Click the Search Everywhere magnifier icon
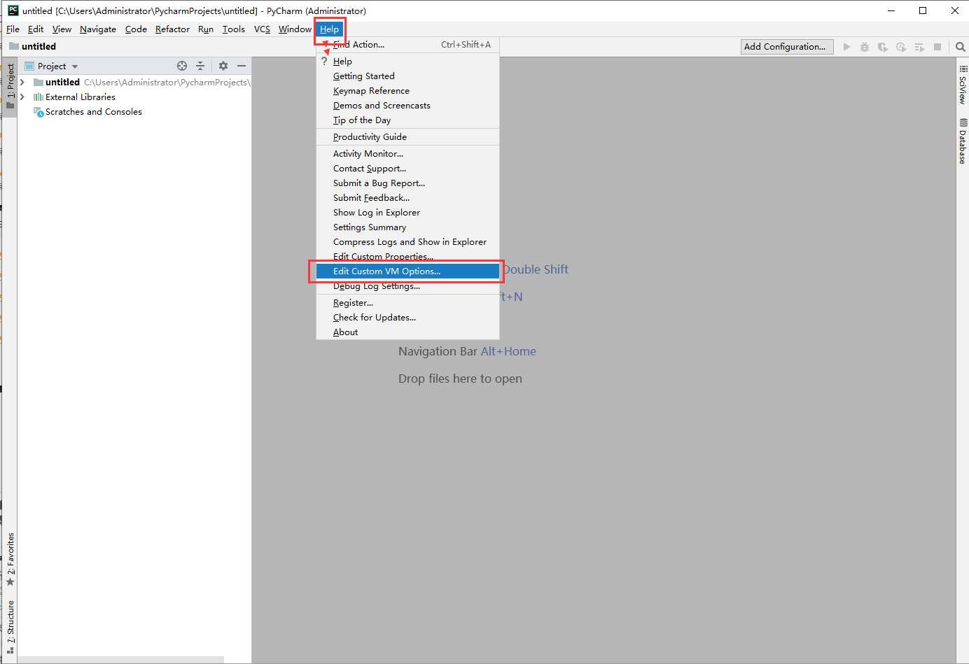 [960, 47]
